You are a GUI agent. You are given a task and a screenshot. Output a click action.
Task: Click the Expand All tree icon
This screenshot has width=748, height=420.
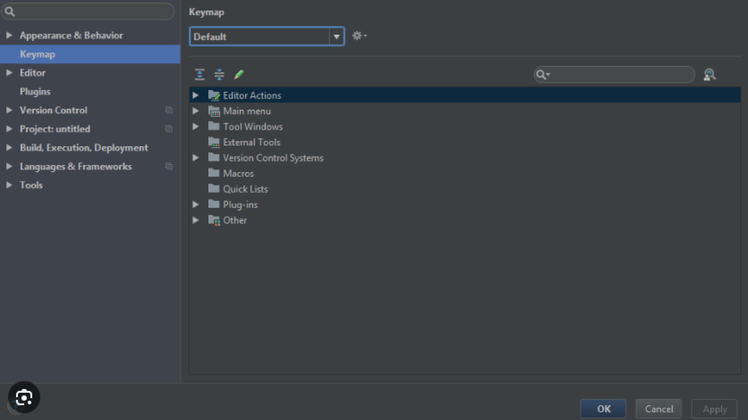tap(199, 74)
